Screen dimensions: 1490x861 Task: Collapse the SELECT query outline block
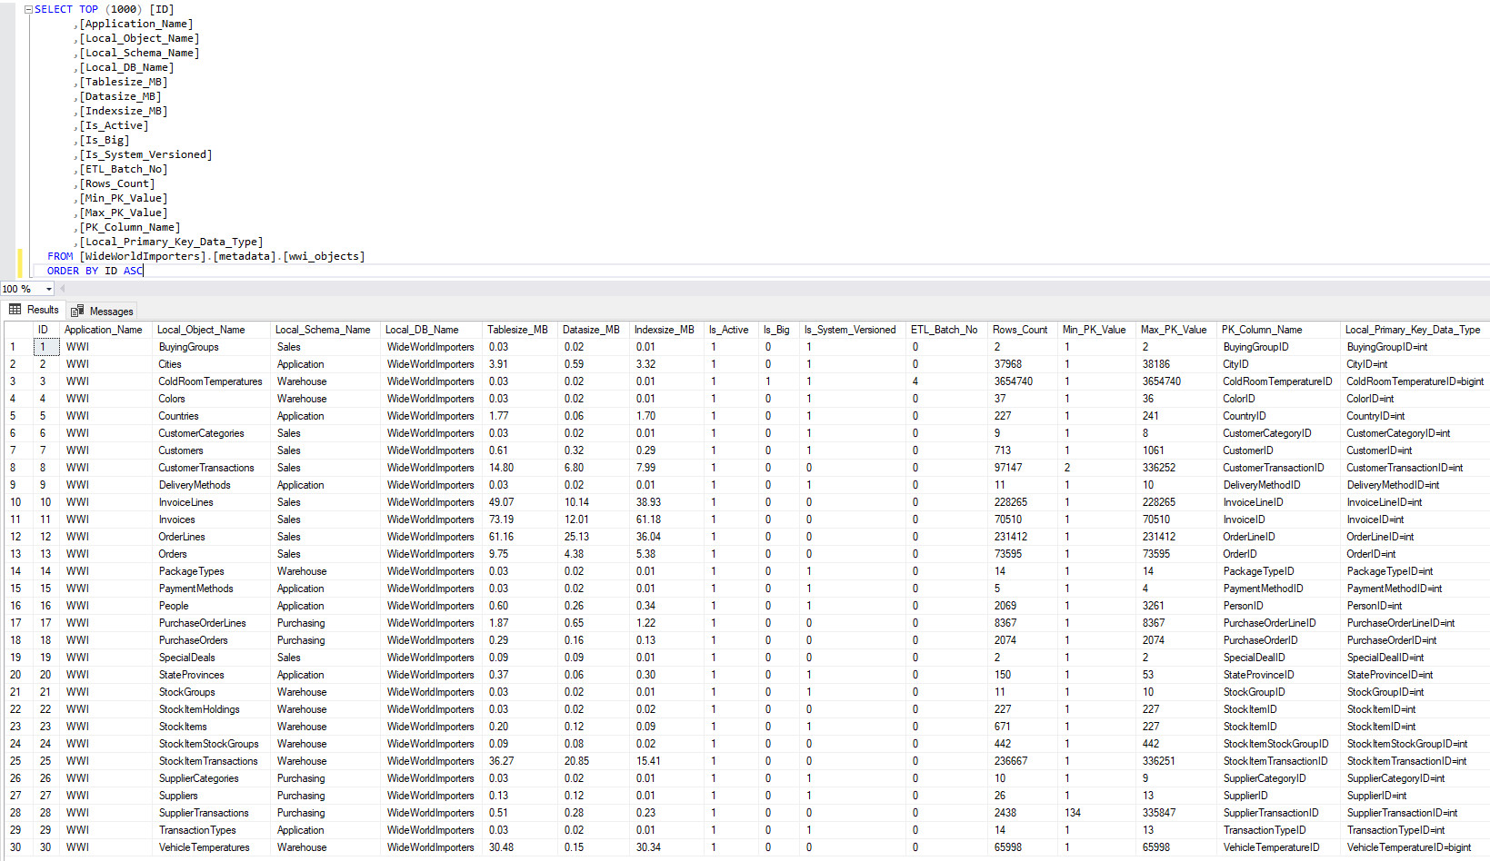click(x=28, y=9)
